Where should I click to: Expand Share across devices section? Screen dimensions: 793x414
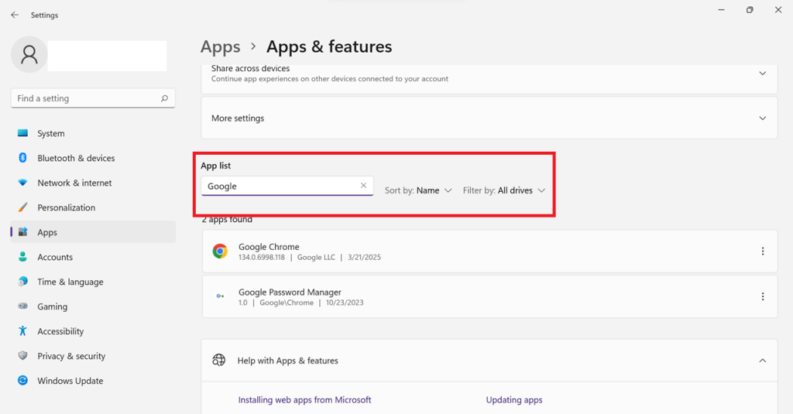tap(762, 74)
